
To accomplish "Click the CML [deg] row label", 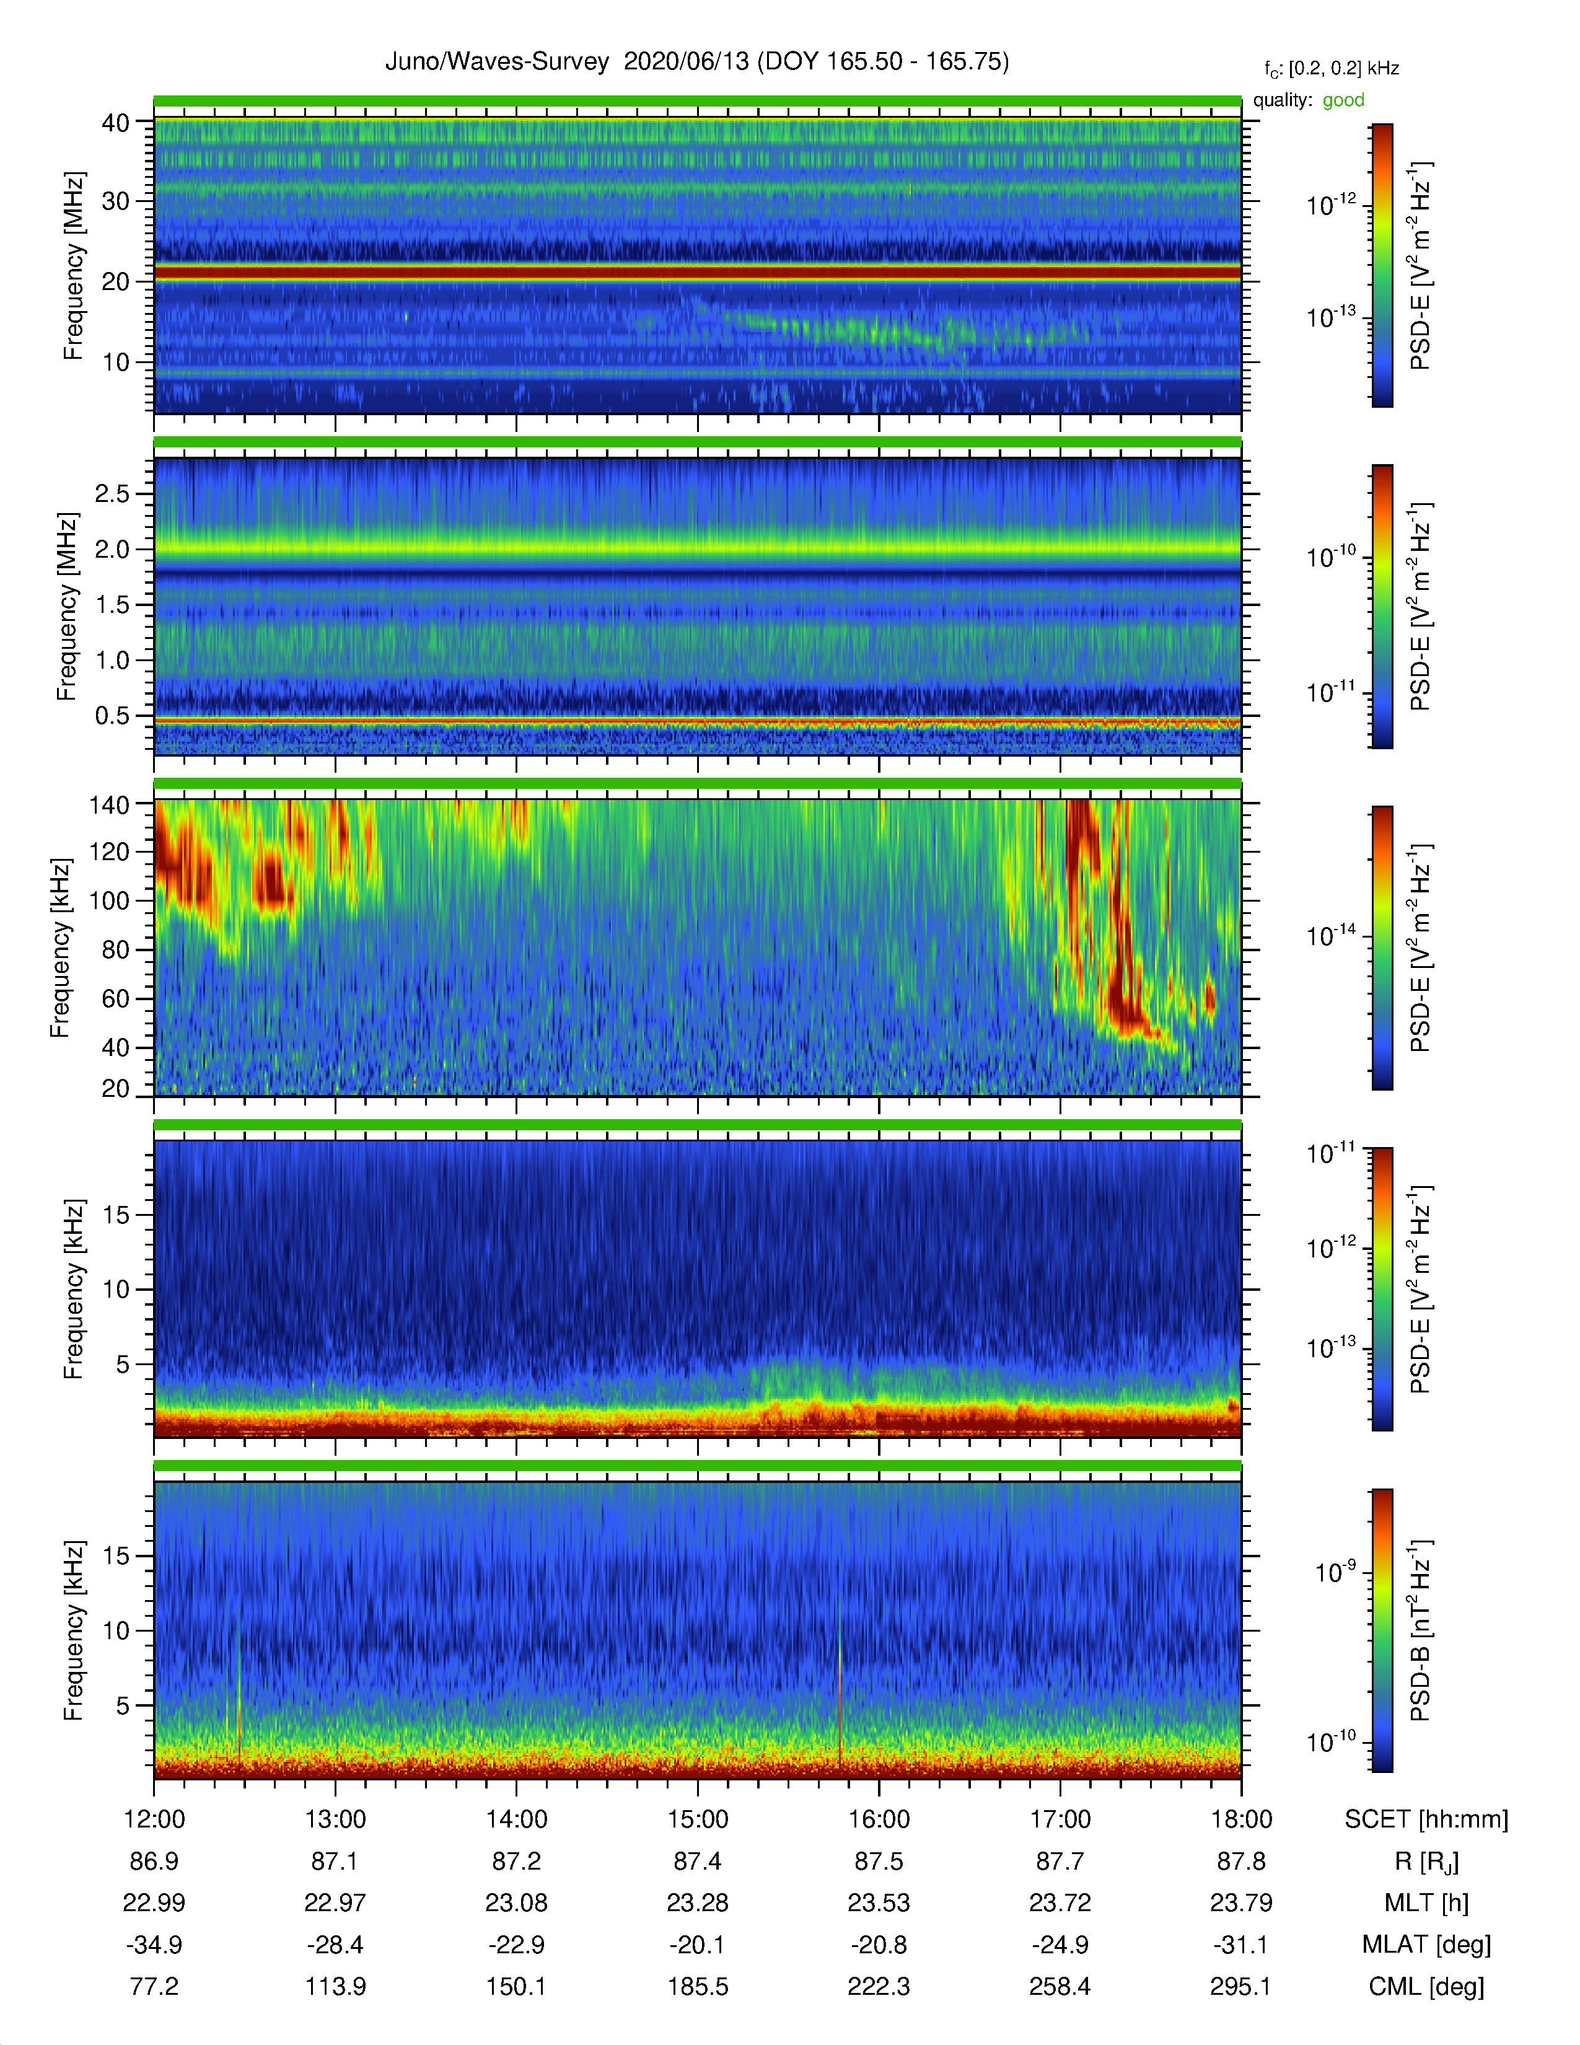I will (x=1426, y=1986).
